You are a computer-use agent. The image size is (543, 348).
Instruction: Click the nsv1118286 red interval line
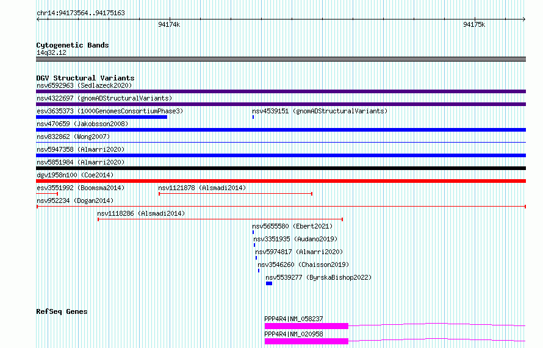(220, 219)
